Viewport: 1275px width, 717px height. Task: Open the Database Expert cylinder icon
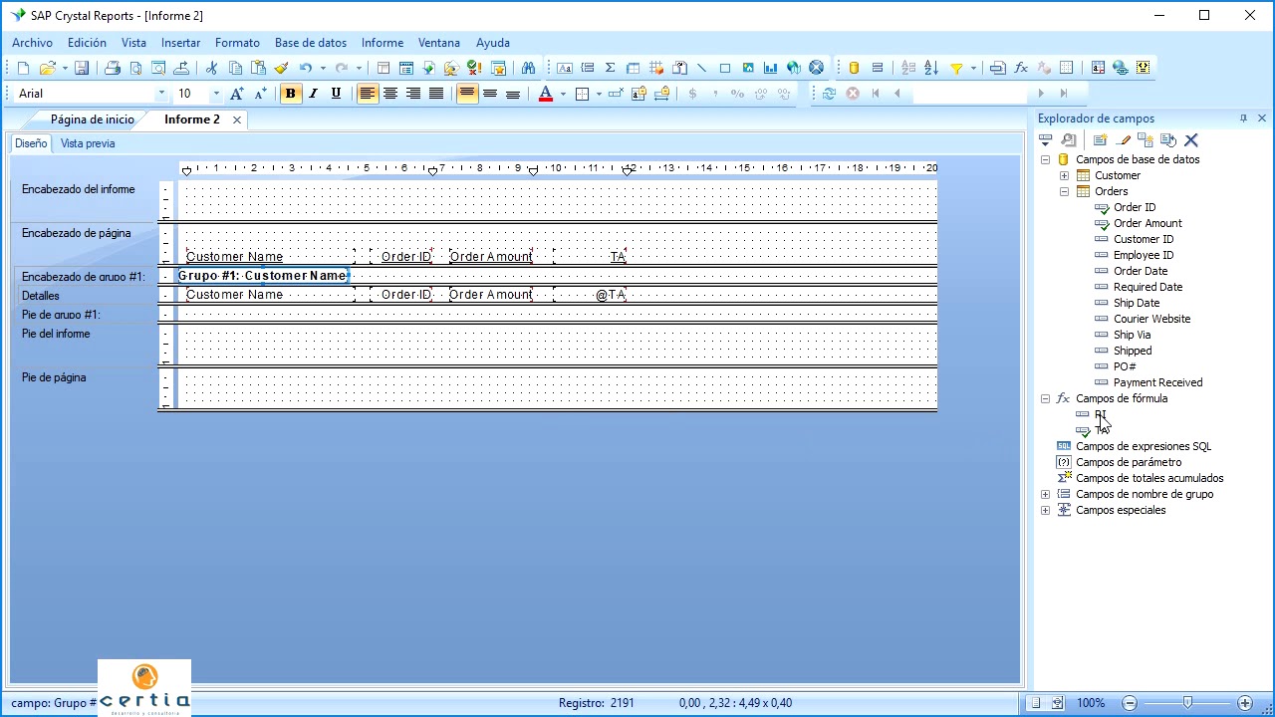point(854,68)
